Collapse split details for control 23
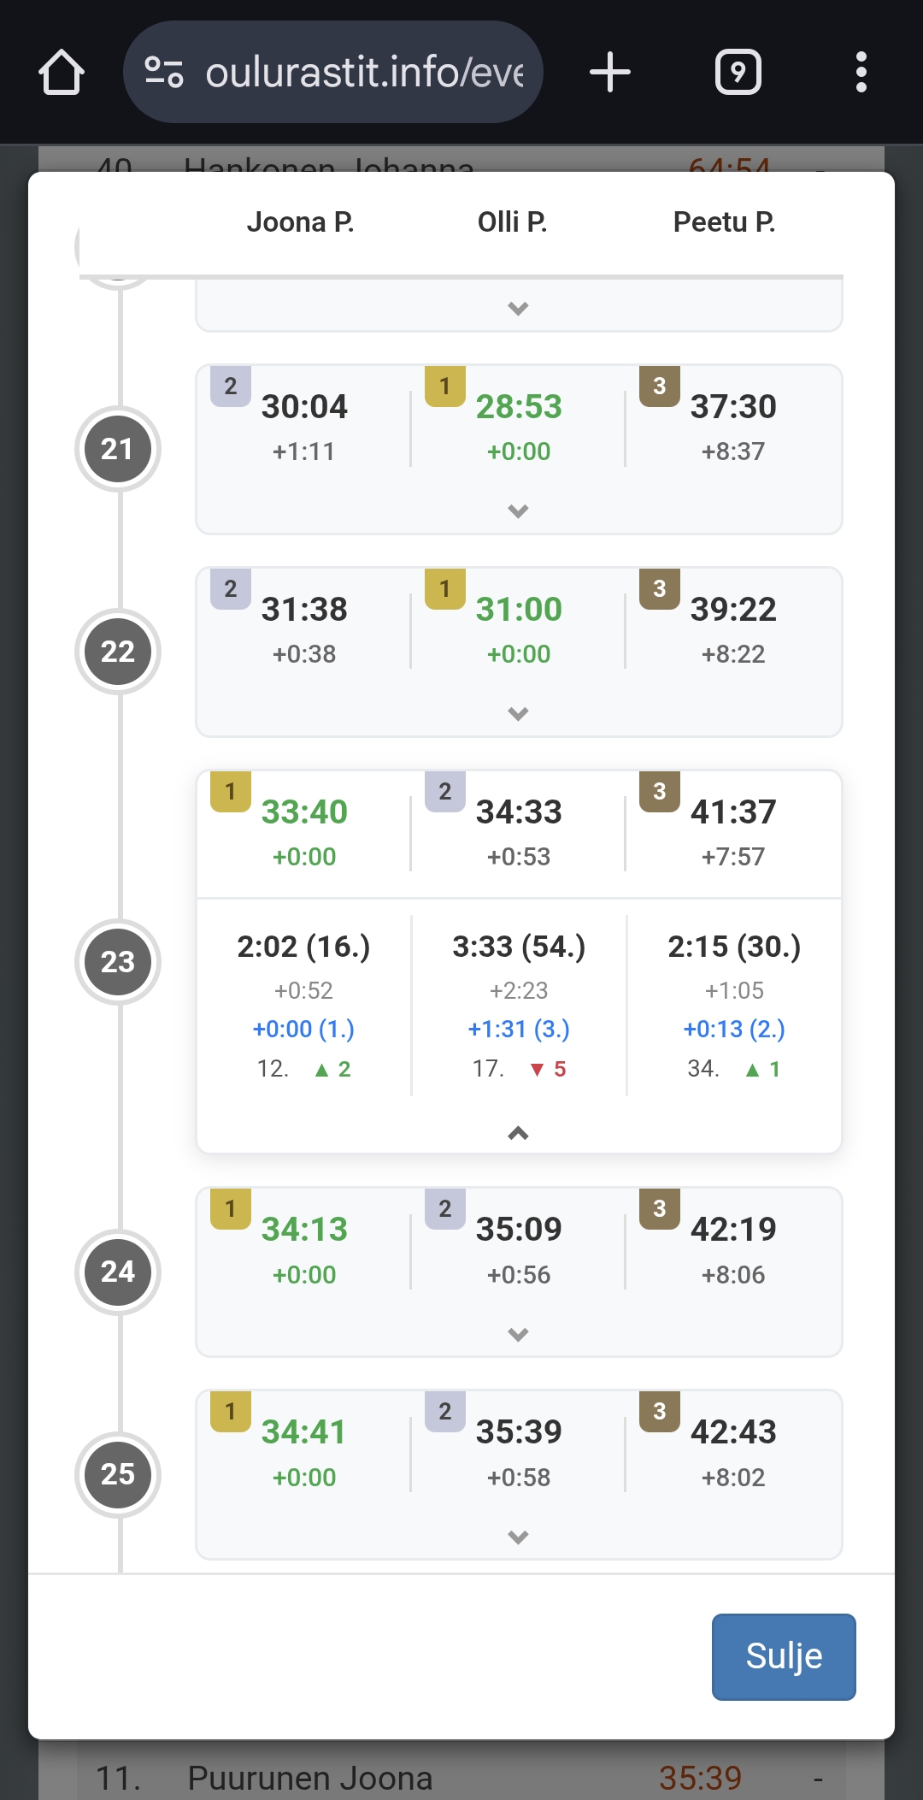 518,1134
